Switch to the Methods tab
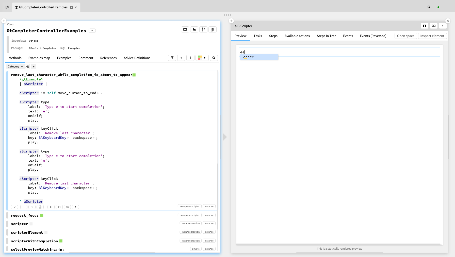The width and height of the screenshot is (455, 257). tap(15, 58)
